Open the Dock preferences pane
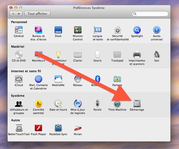The image size is (179, 149). (x=58, y=30)
